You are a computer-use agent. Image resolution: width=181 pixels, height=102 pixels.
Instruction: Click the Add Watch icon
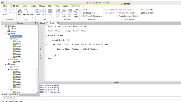76,11
